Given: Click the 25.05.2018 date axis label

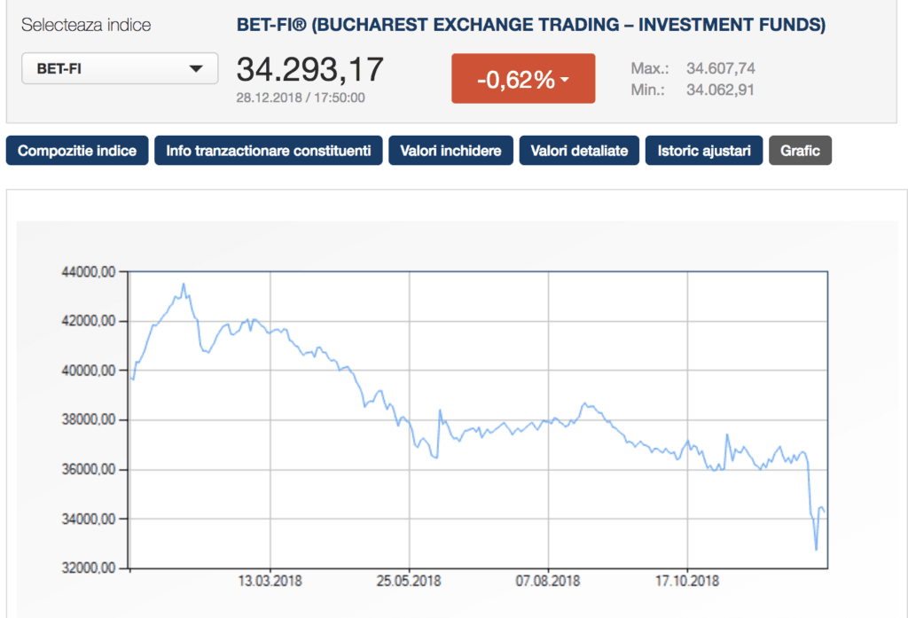Looking at the screenshot, I should 409,581.
